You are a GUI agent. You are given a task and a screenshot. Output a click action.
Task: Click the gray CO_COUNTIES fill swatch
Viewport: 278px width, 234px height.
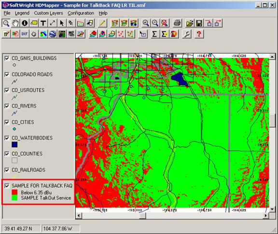(14, 161)
